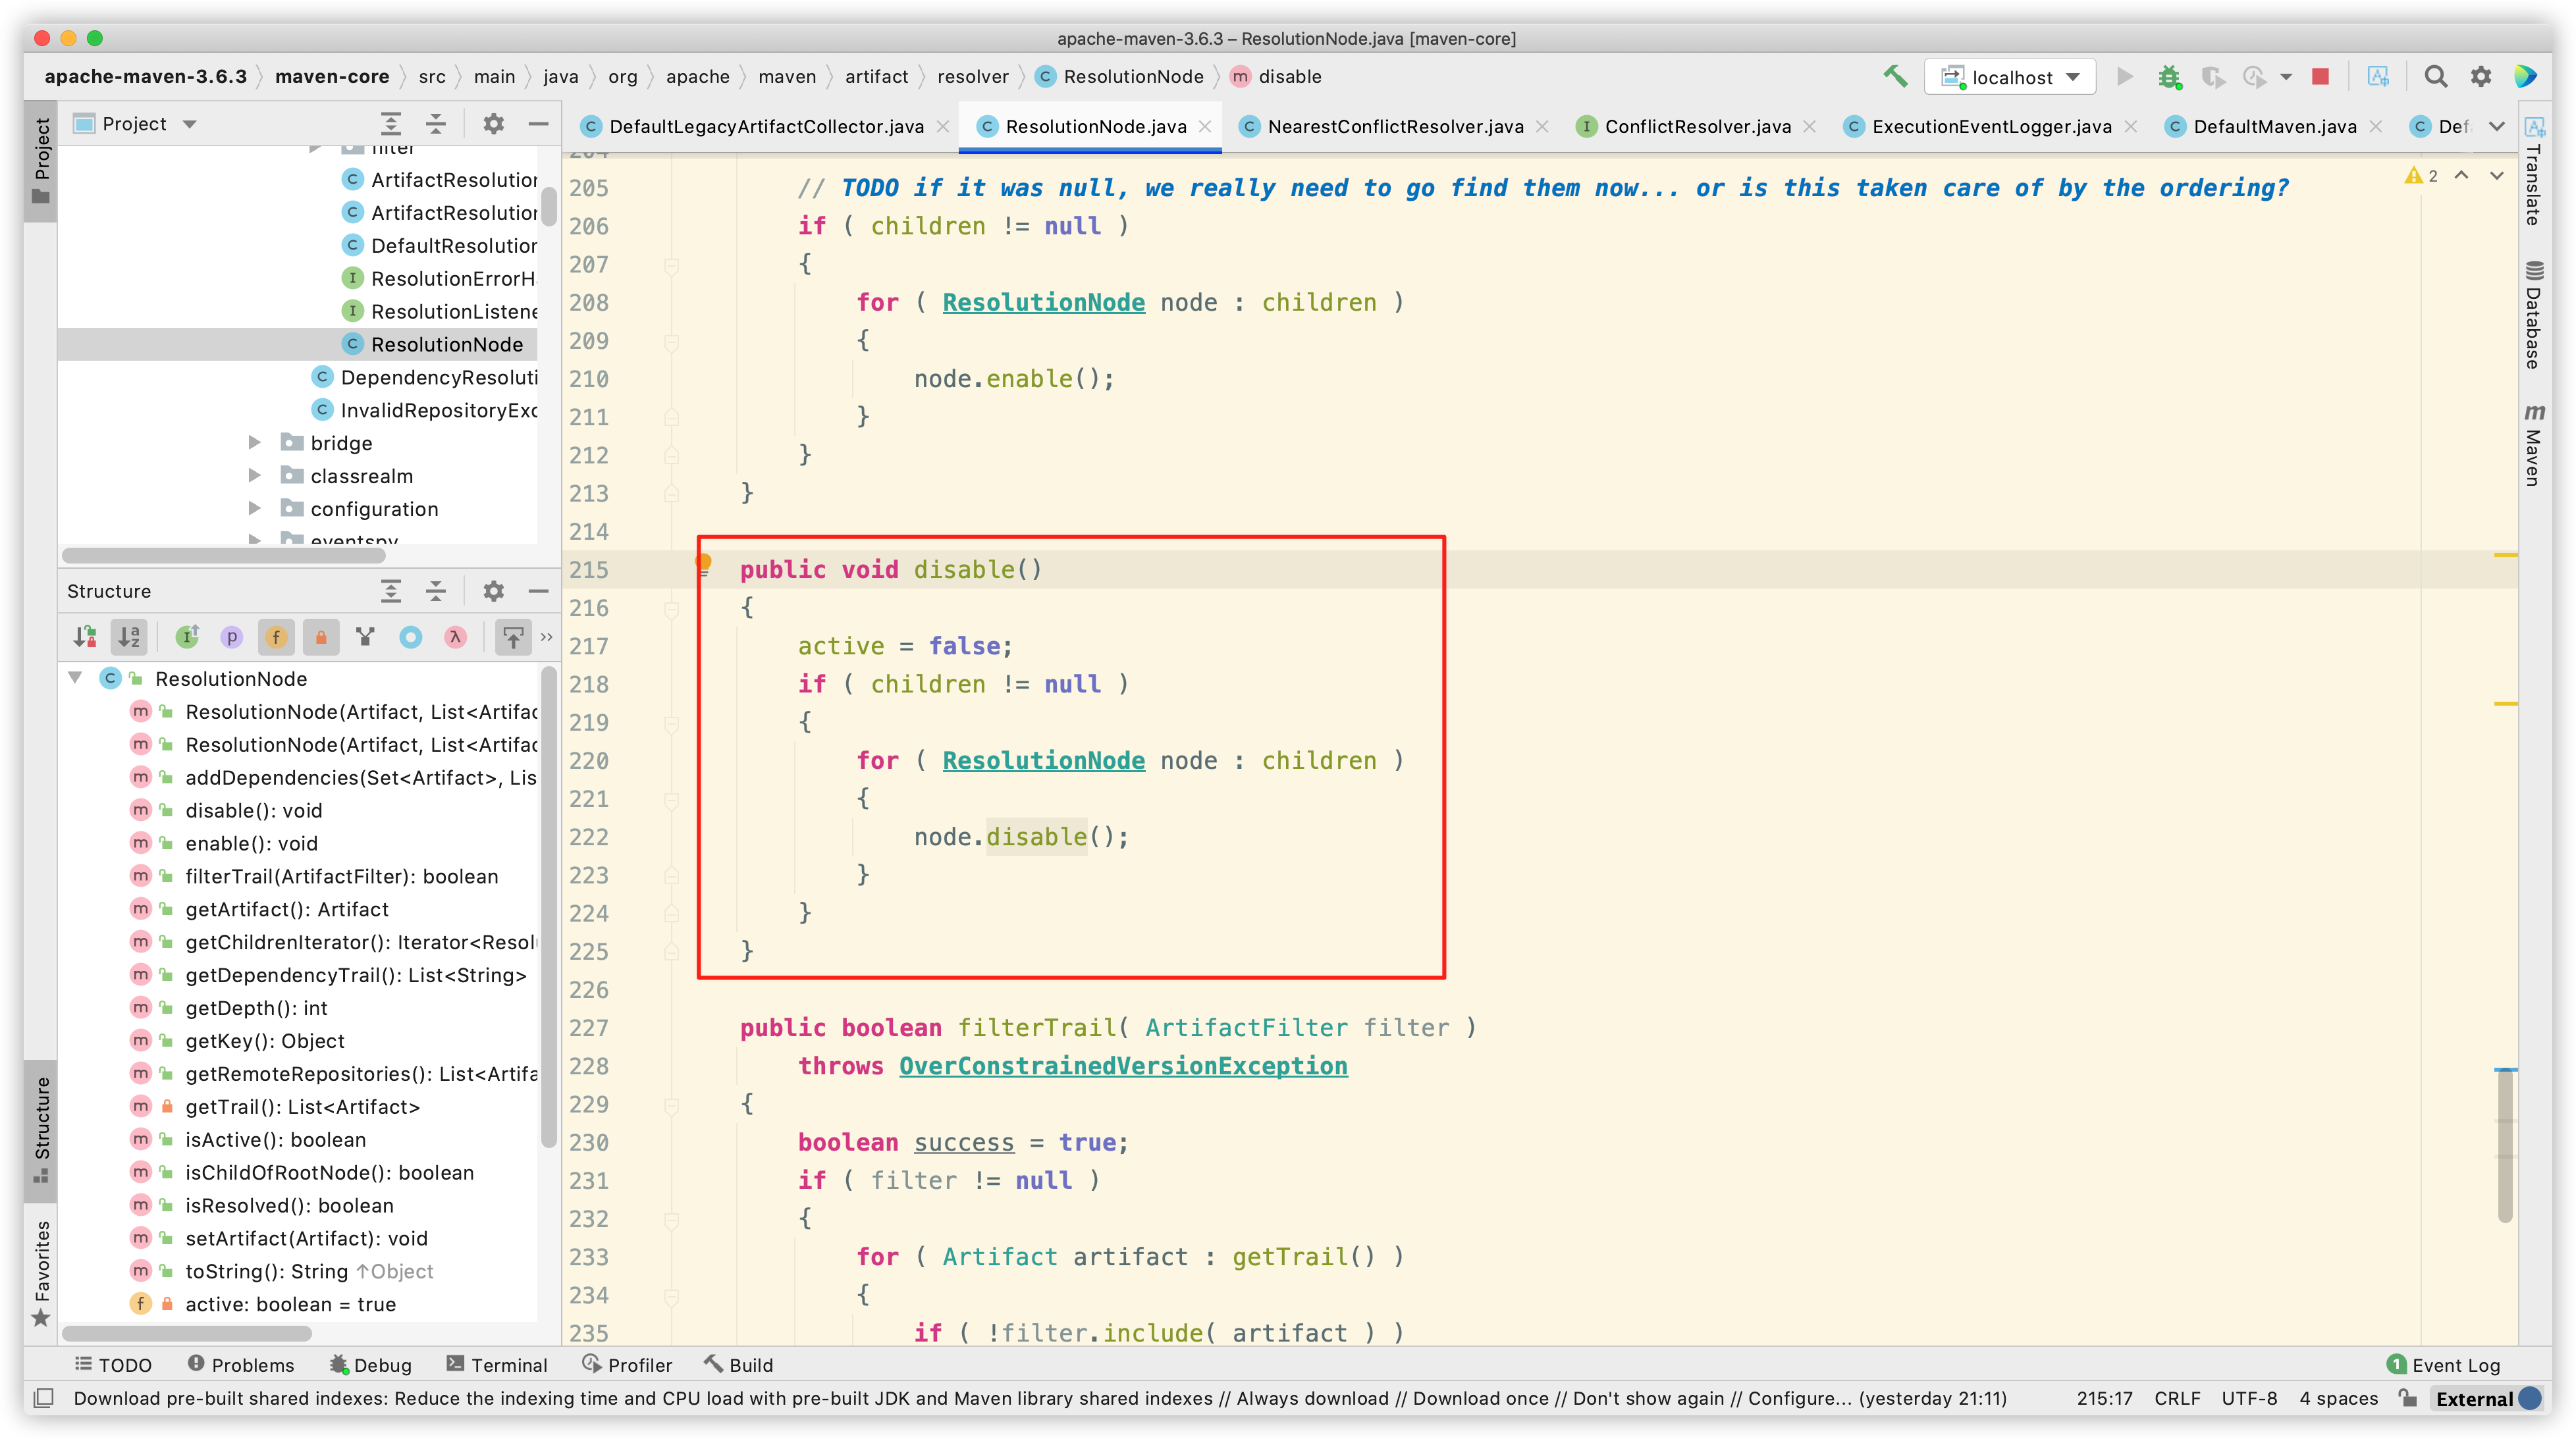This screenshot has width=2576, height=1439.
Task: Switch to ExecutionEventLogger.java tab
Action: tap(1991, 126)
